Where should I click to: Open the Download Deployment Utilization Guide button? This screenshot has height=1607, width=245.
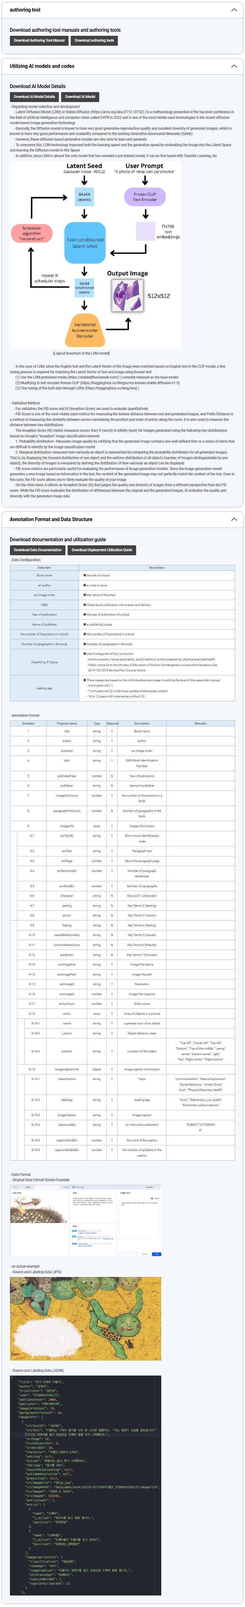102,550
